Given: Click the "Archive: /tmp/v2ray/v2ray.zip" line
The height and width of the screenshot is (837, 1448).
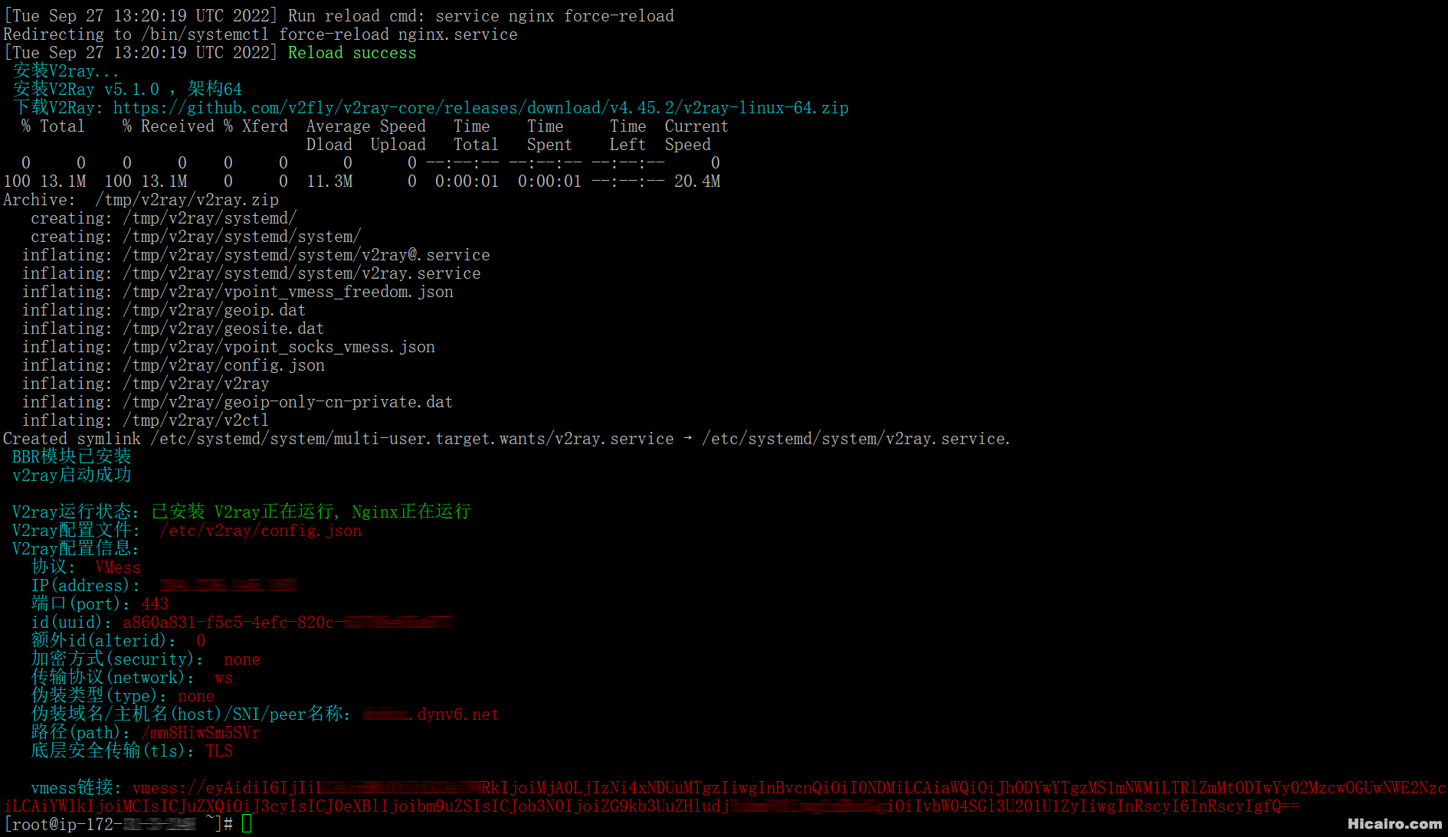Looking at the screenshot, I should pyautogui.click(x=141, y=200).
